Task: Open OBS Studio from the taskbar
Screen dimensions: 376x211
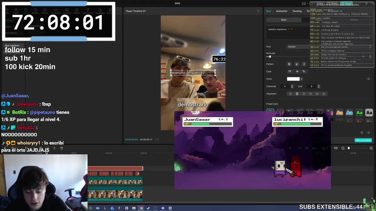Action: click(156, 208)
